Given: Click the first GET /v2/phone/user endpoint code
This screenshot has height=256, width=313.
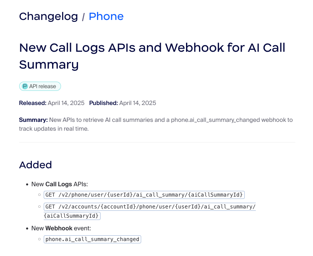Looking at the screenshot, I should [x=144, y=195].
